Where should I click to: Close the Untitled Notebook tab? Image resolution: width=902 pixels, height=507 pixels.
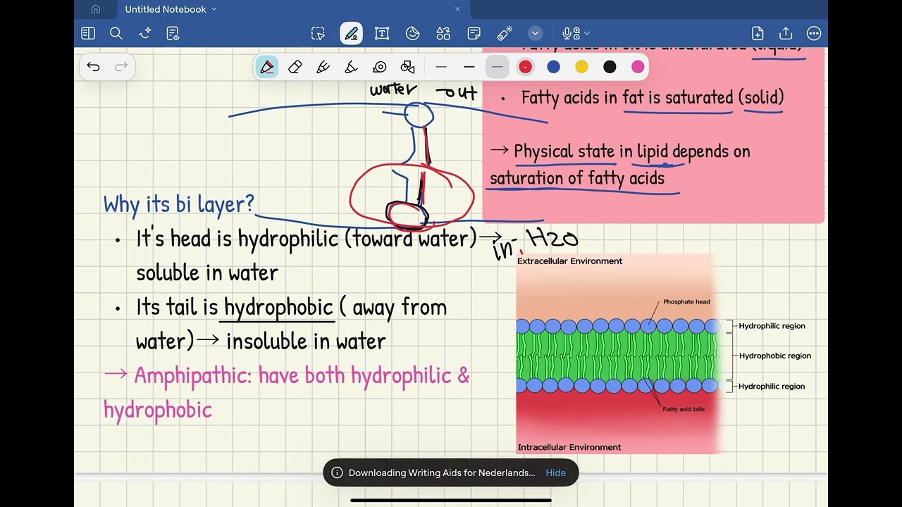pyautogui.click(x=457, y=9)
